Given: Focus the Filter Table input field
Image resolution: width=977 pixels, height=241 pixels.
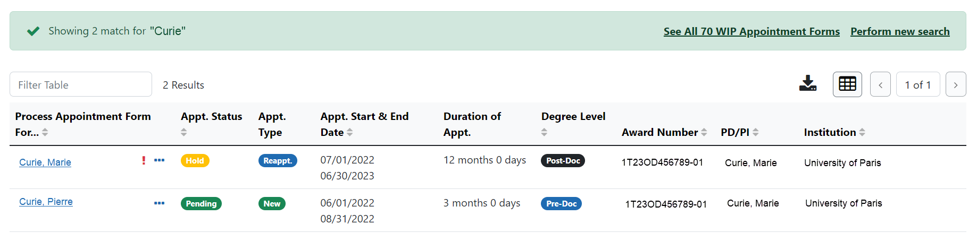Looking at the screenshot, I should [81, 84].
